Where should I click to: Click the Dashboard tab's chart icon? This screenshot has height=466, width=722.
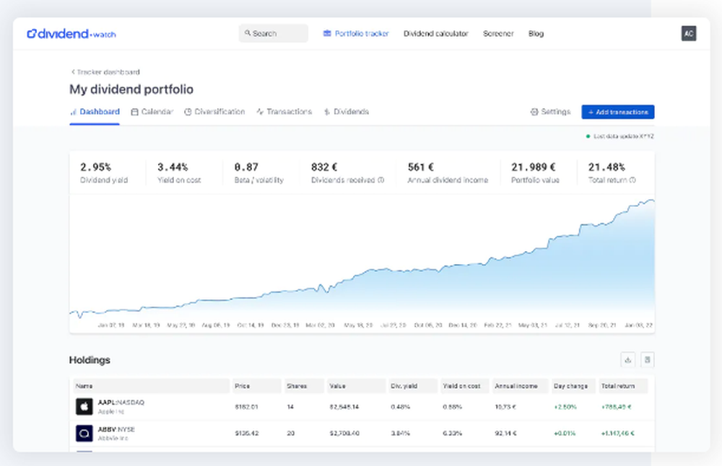(x=75, y=112)
